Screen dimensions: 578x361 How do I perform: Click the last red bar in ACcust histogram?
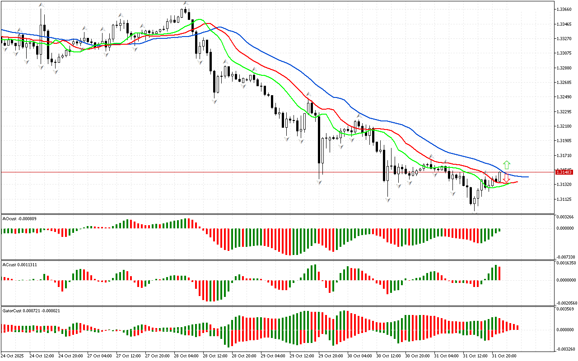click(x=500, y=273)
